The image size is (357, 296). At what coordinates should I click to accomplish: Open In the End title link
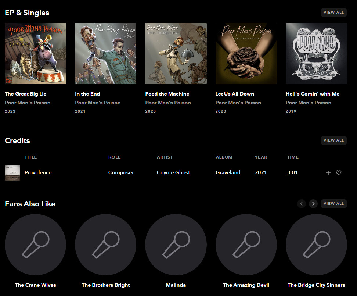(87, 94)
